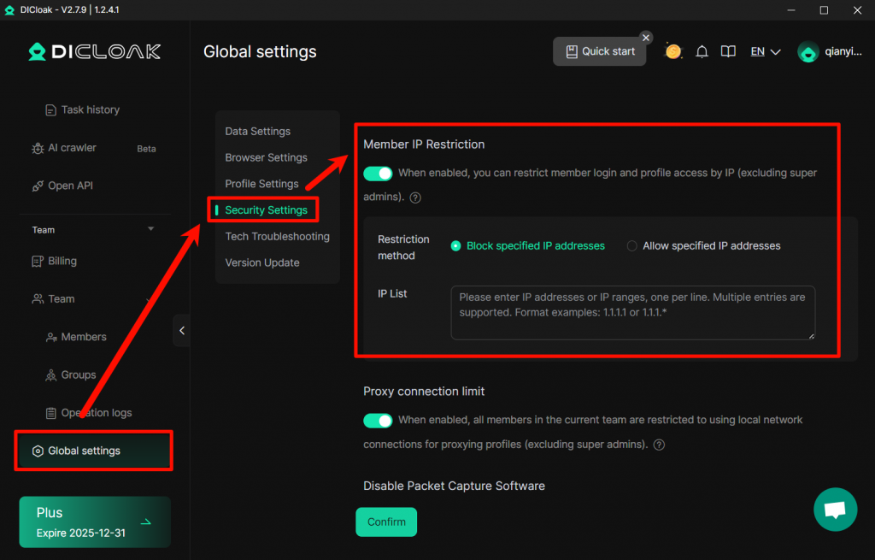The height and width of the screenshot is (560, 875).
Task: Open the chat support bubble icon
Action: coord(835,510)
